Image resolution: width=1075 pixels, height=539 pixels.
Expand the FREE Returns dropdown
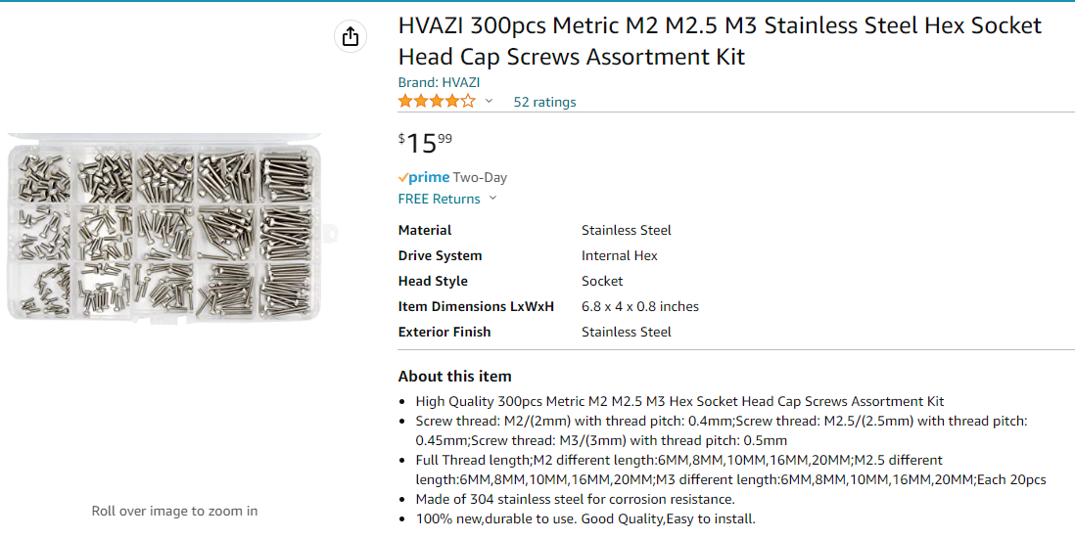[492, 199]
